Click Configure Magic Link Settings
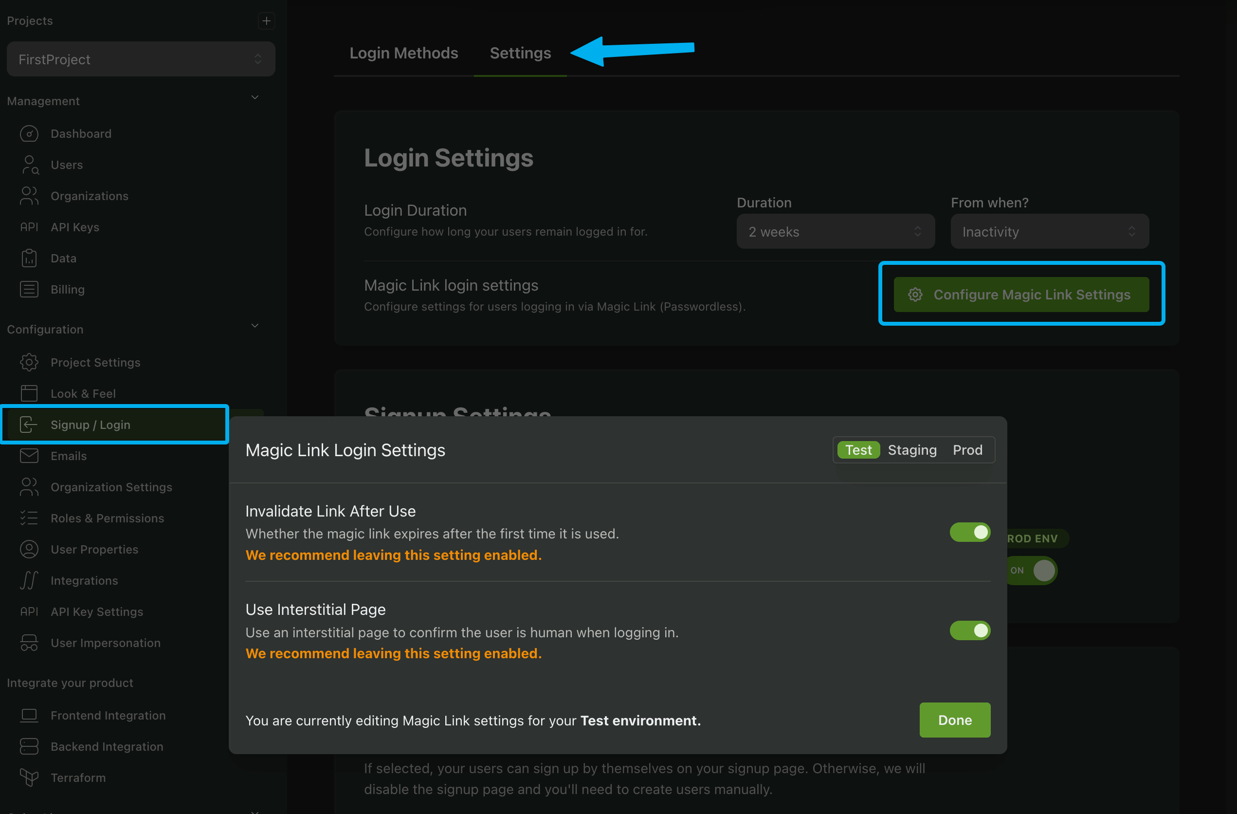This screenshot has width=1237, height=814. tap(1021, 295)
